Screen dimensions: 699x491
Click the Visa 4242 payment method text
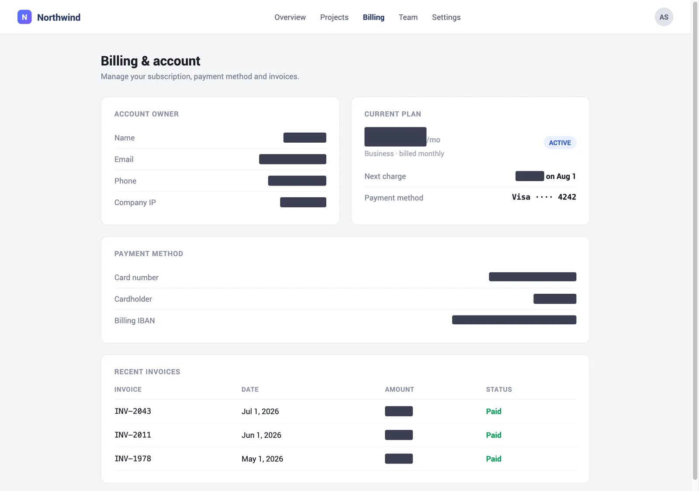click(544, 197)
